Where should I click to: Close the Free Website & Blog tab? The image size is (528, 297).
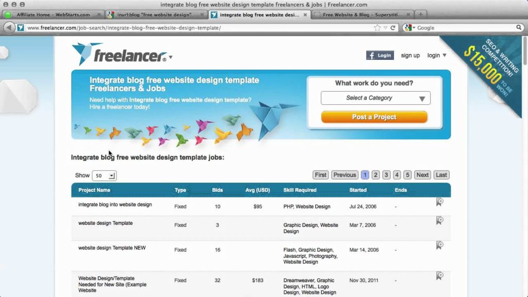point(408,14)
